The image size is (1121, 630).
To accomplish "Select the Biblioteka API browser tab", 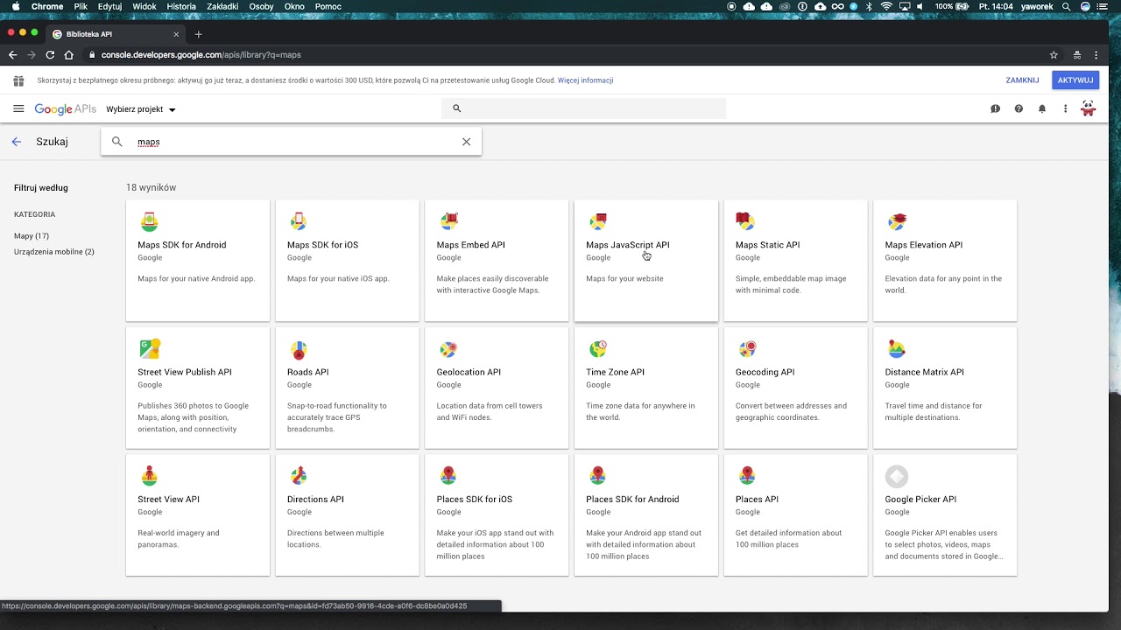I will click(114, 34).
